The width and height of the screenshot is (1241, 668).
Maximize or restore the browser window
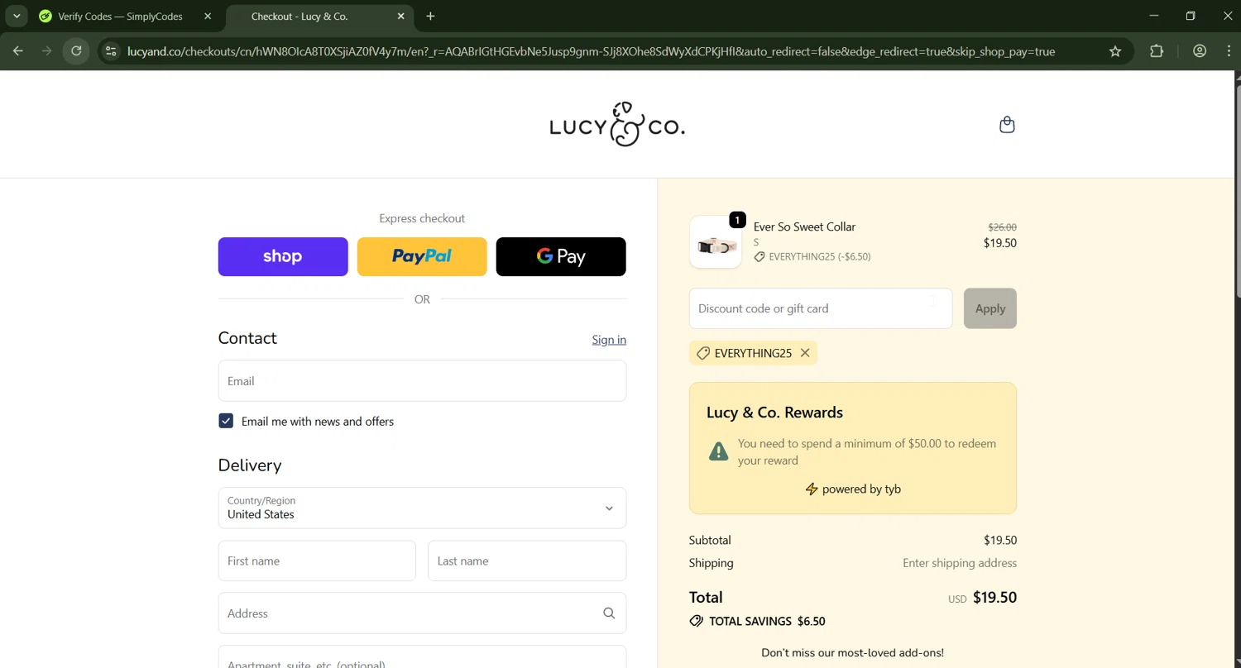tap(1191, 16)
